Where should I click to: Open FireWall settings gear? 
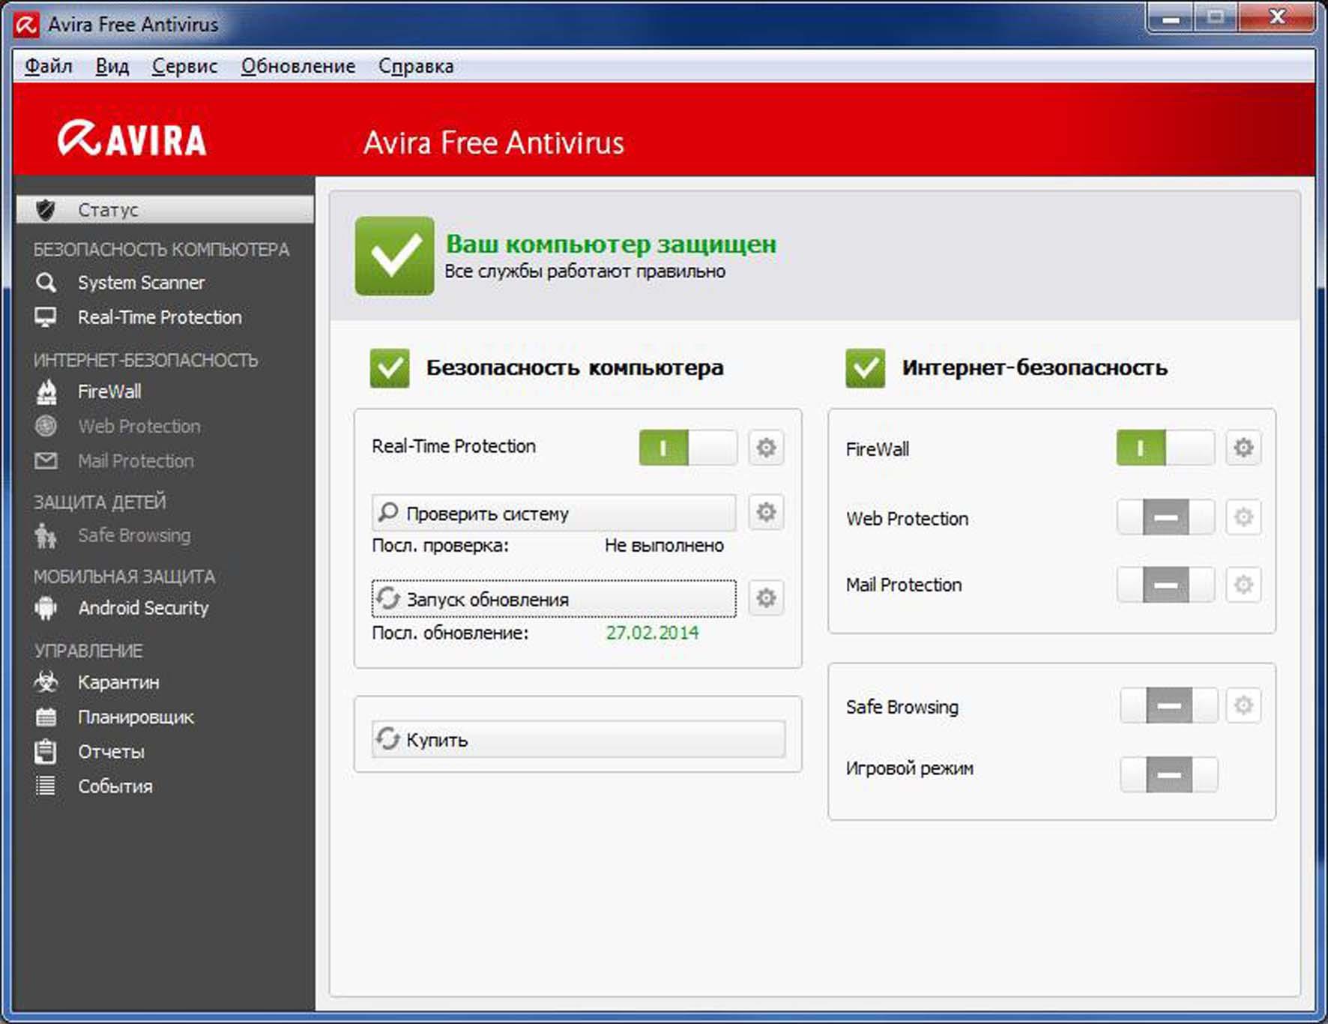[x=1243, y=448]
